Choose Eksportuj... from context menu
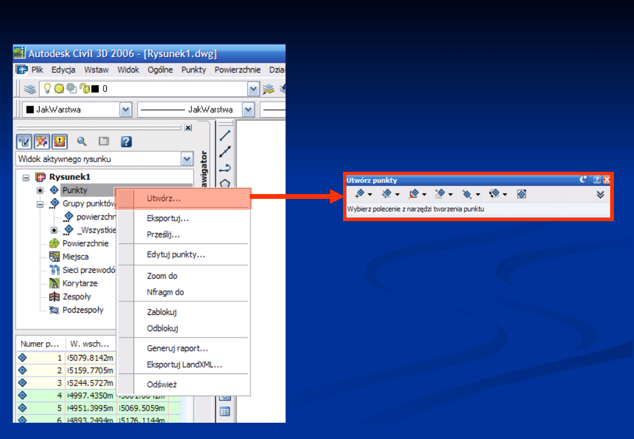 [x=184, y=218]
